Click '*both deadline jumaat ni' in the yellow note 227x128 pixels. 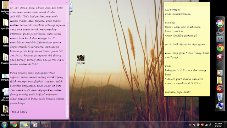click(181, 36)
